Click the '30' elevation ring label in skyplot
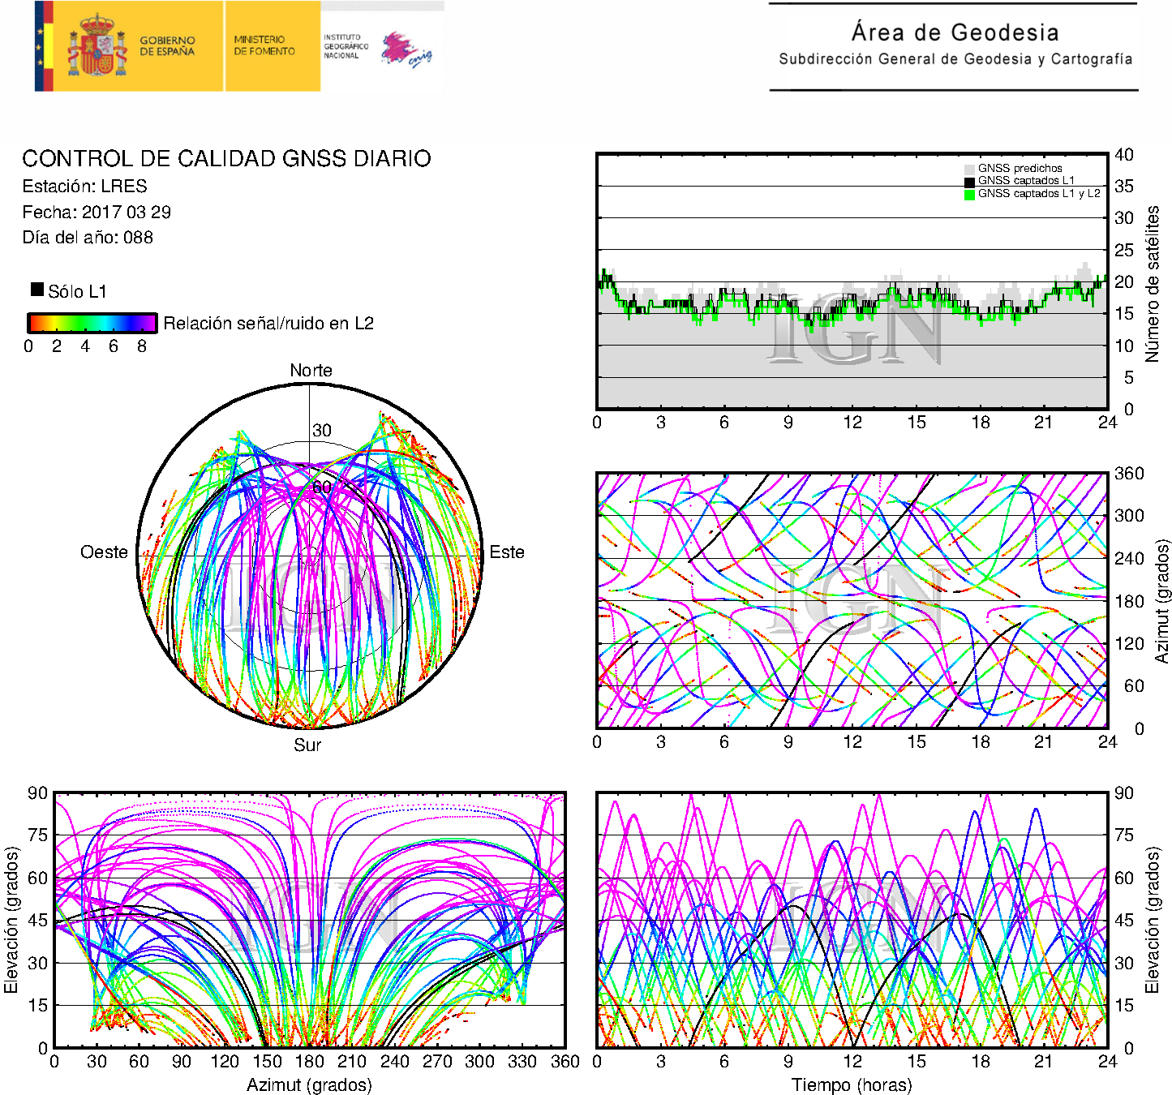 coord(322,431)
